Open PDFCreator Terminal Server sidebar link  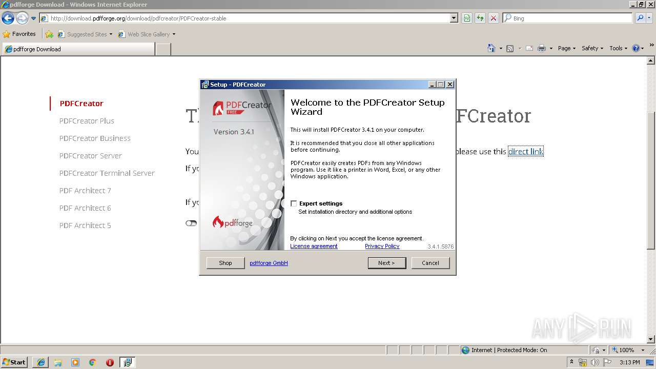click(107, 173)
